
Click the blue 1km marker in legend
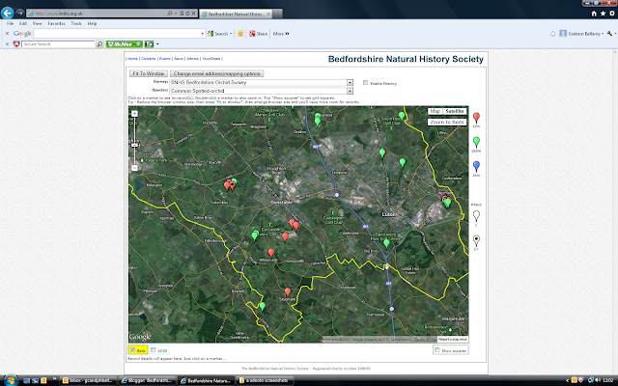[x=476, y=166]
